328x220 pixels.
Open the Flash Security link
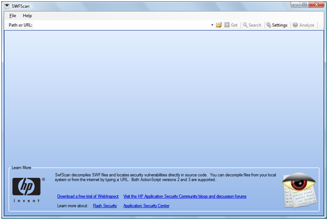click(x=105, y=206)
